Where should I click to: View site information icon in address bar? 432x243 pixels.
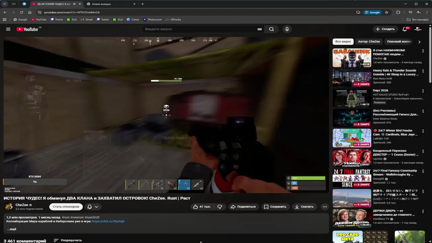point(39,12)
